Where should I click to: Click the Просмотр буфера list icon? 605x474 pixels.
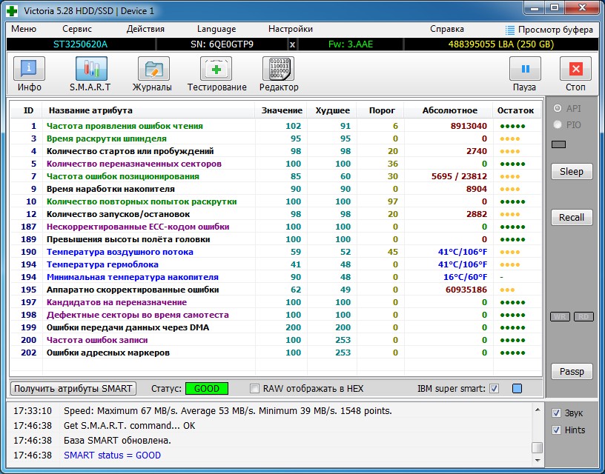click(x=509, y=30)
